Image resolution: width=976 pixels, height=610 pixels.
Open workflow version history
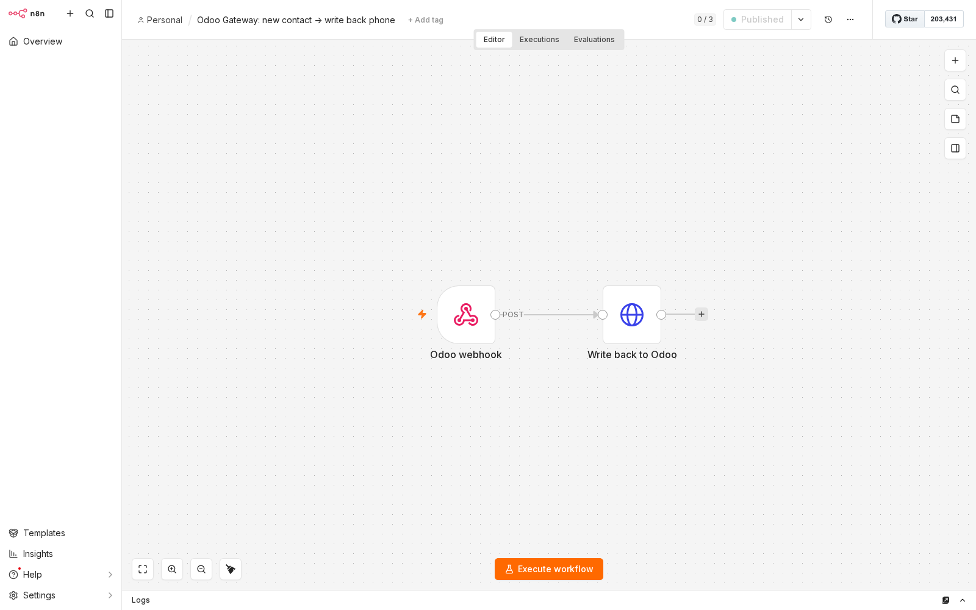pos(828,20)
